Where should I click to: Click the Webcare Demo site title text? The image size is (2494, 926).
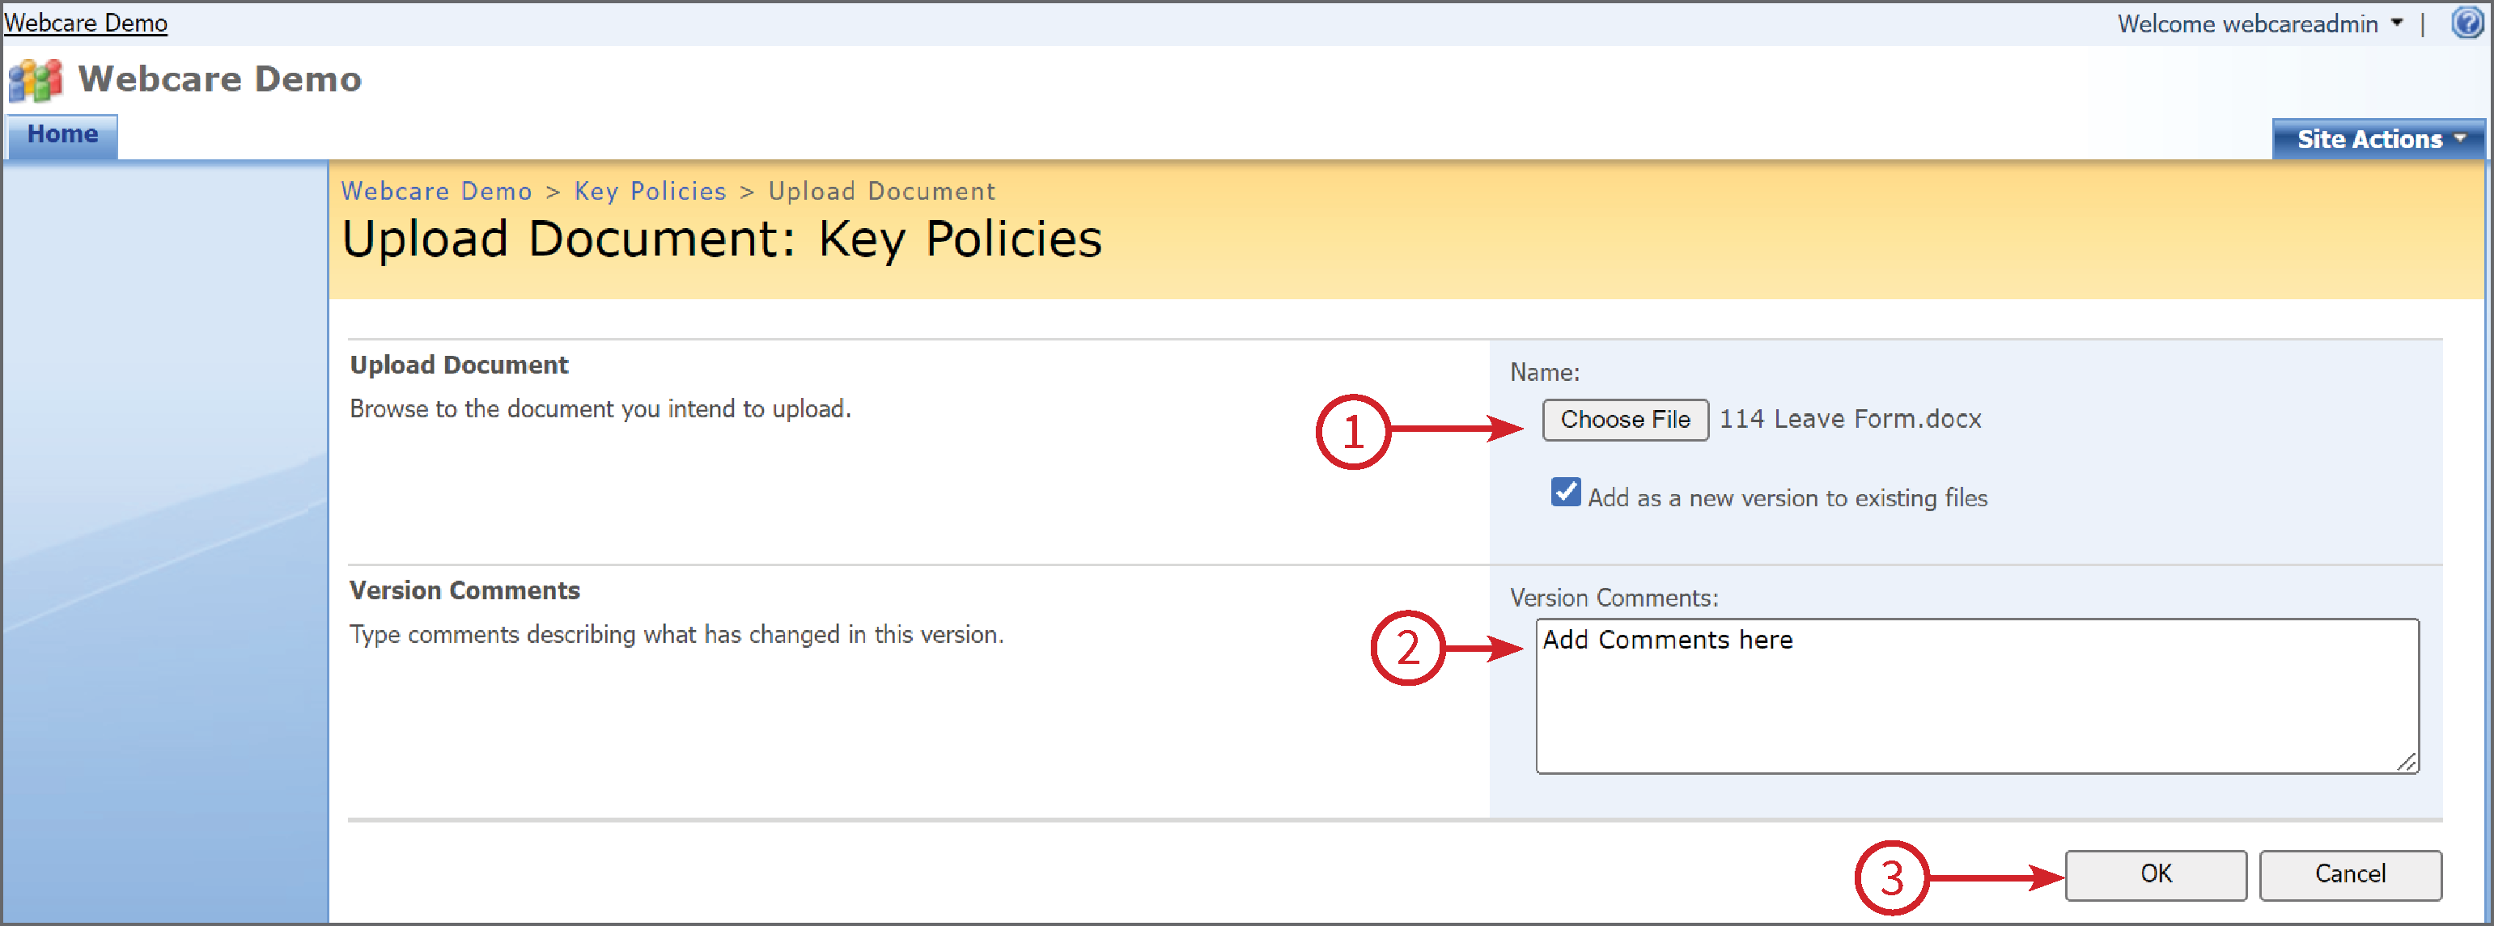[x=220, y=79]
